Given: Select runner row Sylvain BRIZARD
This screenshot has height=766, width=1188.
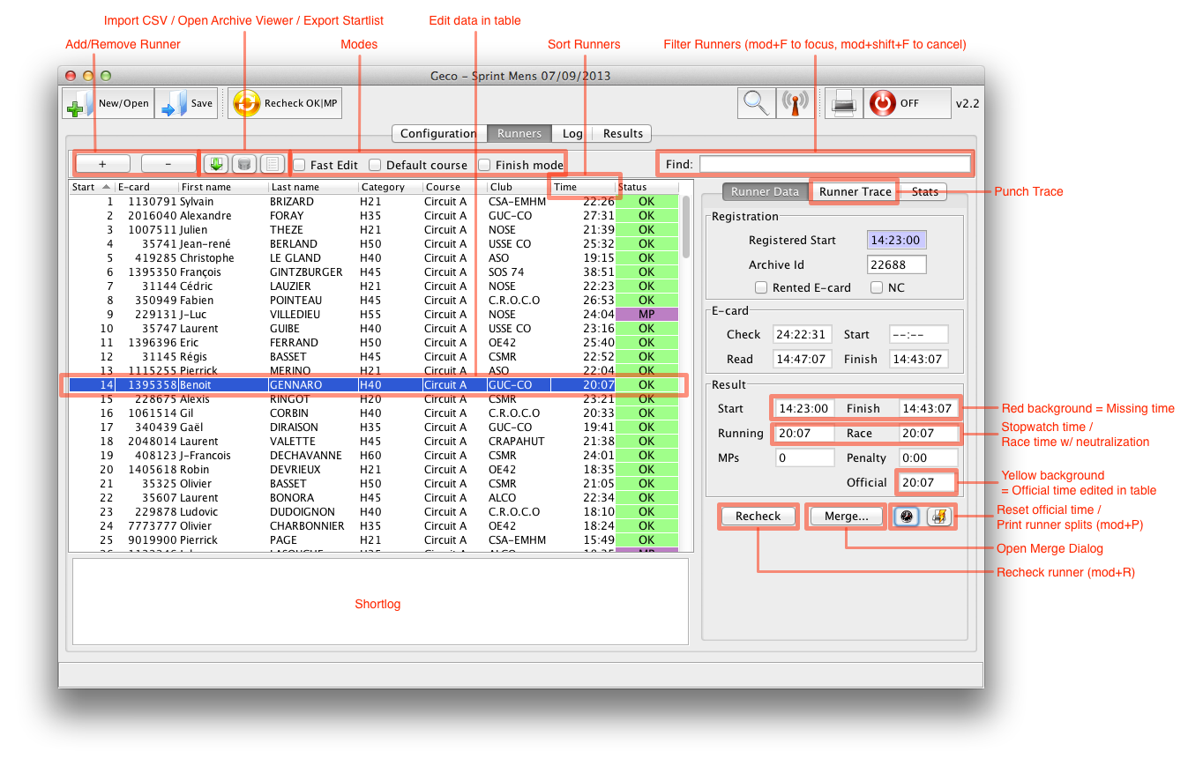Looking at the screenshot, I should [374, 201].
